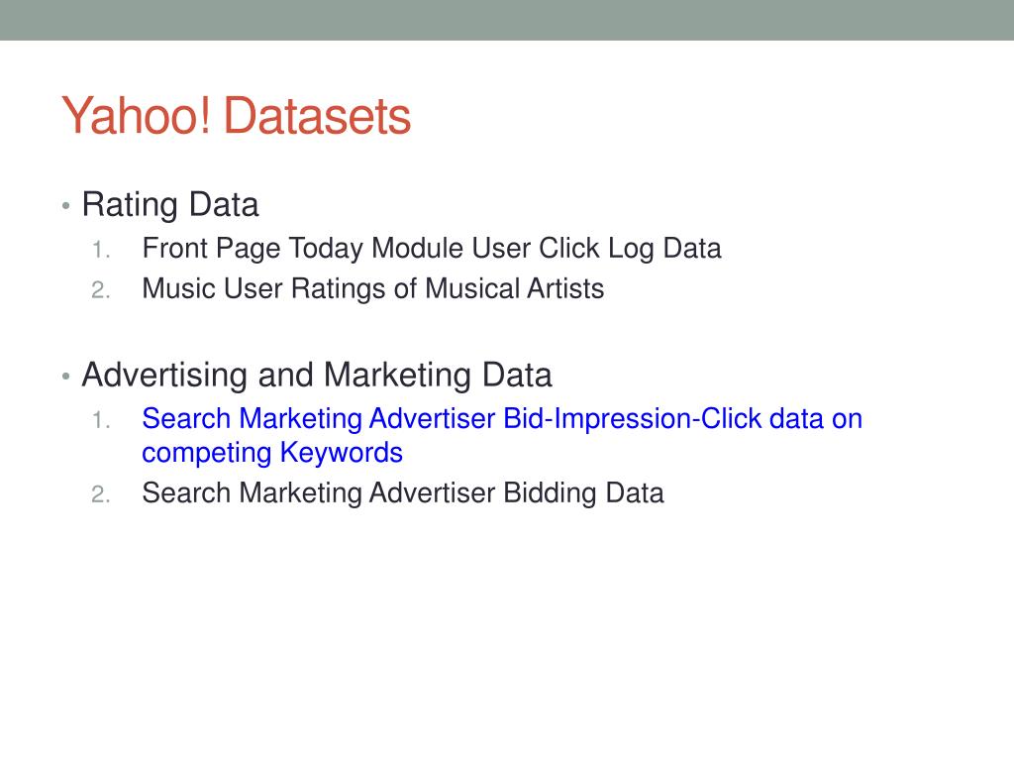
Task: Click the word 'Yahoo!' in the title
Action: pyautogui.click(x=137, y=116)
